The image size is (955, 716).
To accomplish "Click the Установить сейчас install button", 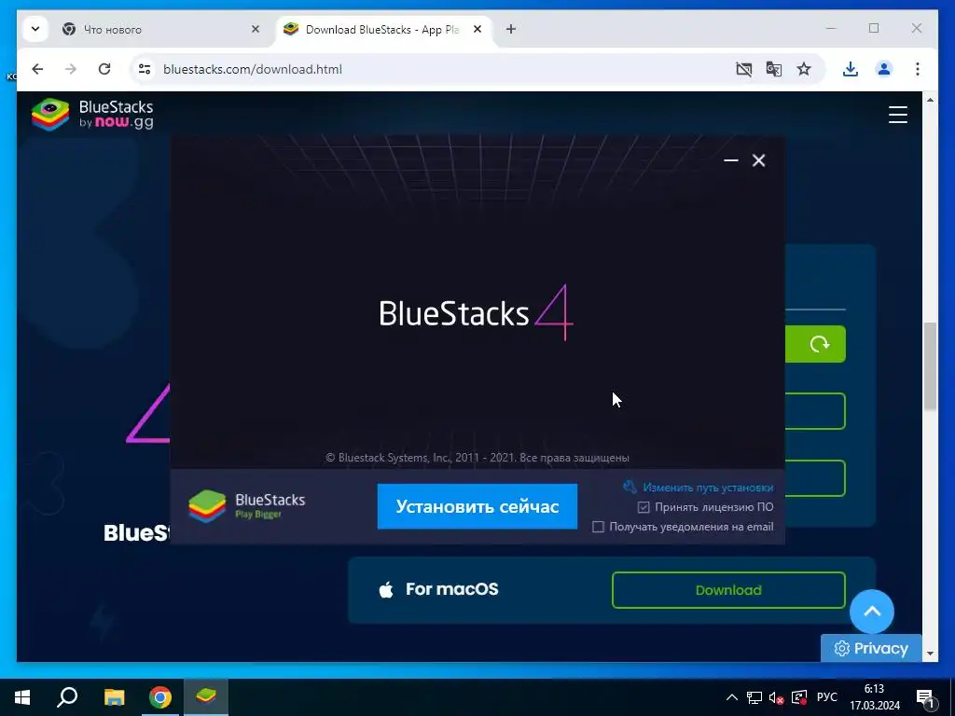I will (477, 506).
